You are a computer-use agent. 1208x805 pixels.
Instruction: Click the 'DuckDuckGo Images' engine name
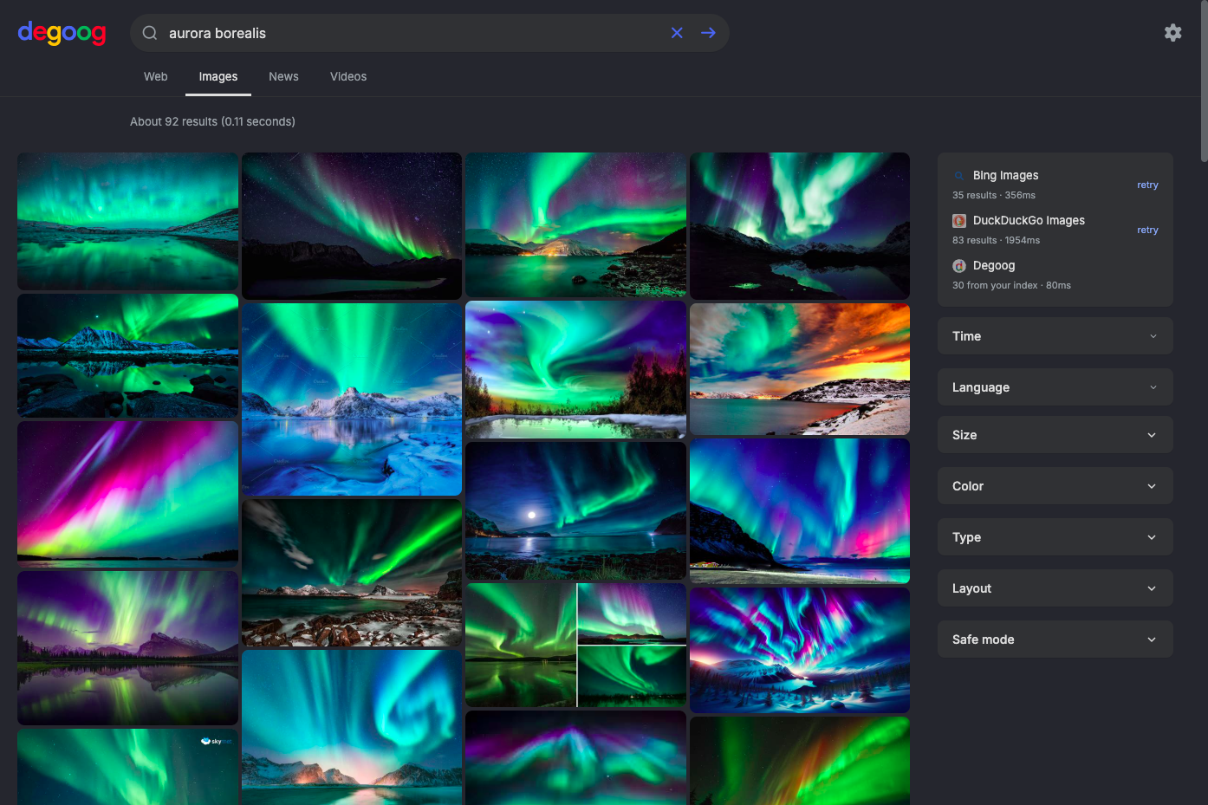coord(1029,220)
